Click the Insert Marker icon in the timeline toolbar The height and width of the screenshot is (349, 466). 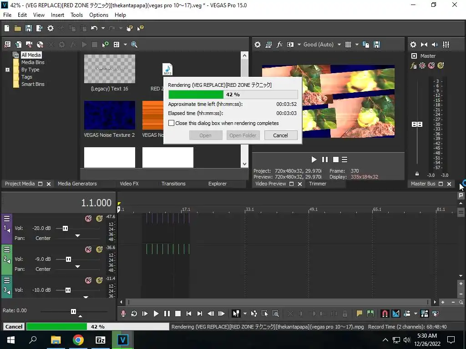point(360,314)
